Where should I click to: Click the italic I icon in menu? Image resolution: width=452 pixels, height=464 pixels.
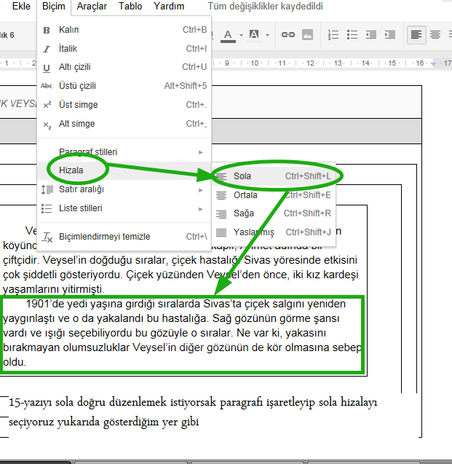coord(47,49)
